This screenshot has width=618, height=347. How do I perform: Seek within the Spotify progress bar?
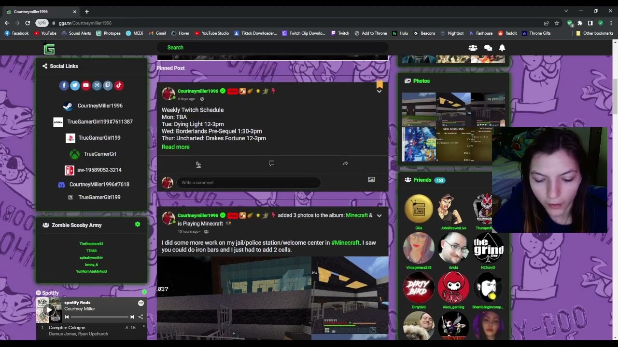pos(99,317)
